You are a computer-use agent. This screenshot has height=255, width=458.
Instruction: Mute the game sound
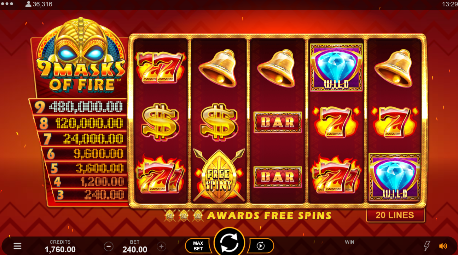[x=443, y=246]
